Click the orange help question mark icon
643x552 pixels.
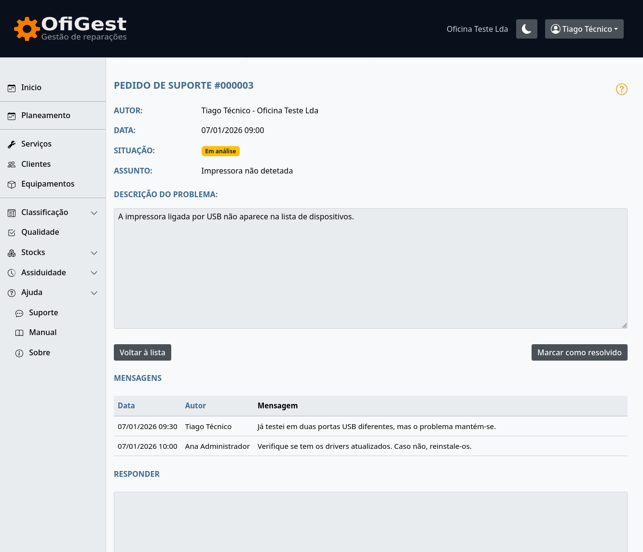pos(621,89)
